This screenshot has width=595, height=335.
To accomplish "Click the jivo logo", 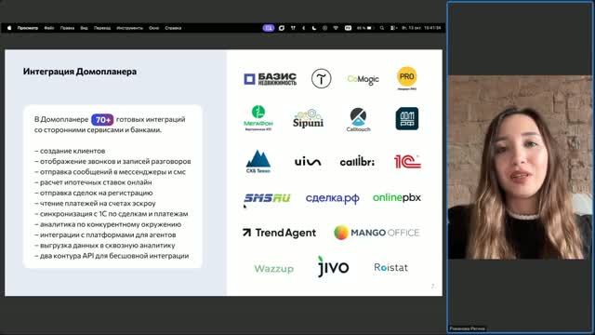I will [333, 267].
